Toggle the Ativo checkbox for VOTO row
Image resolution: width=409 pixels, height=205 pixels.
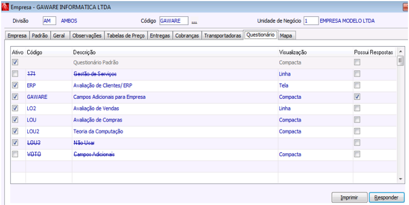[x=15, y=154]
